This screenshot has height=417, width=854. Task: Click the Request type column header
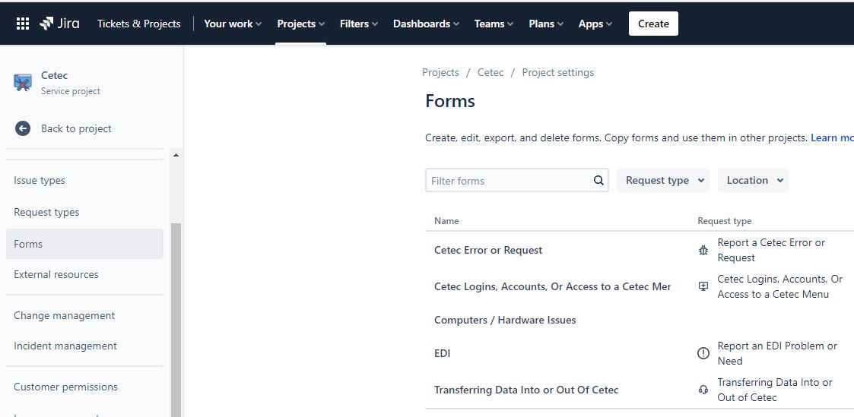[725, 221]
